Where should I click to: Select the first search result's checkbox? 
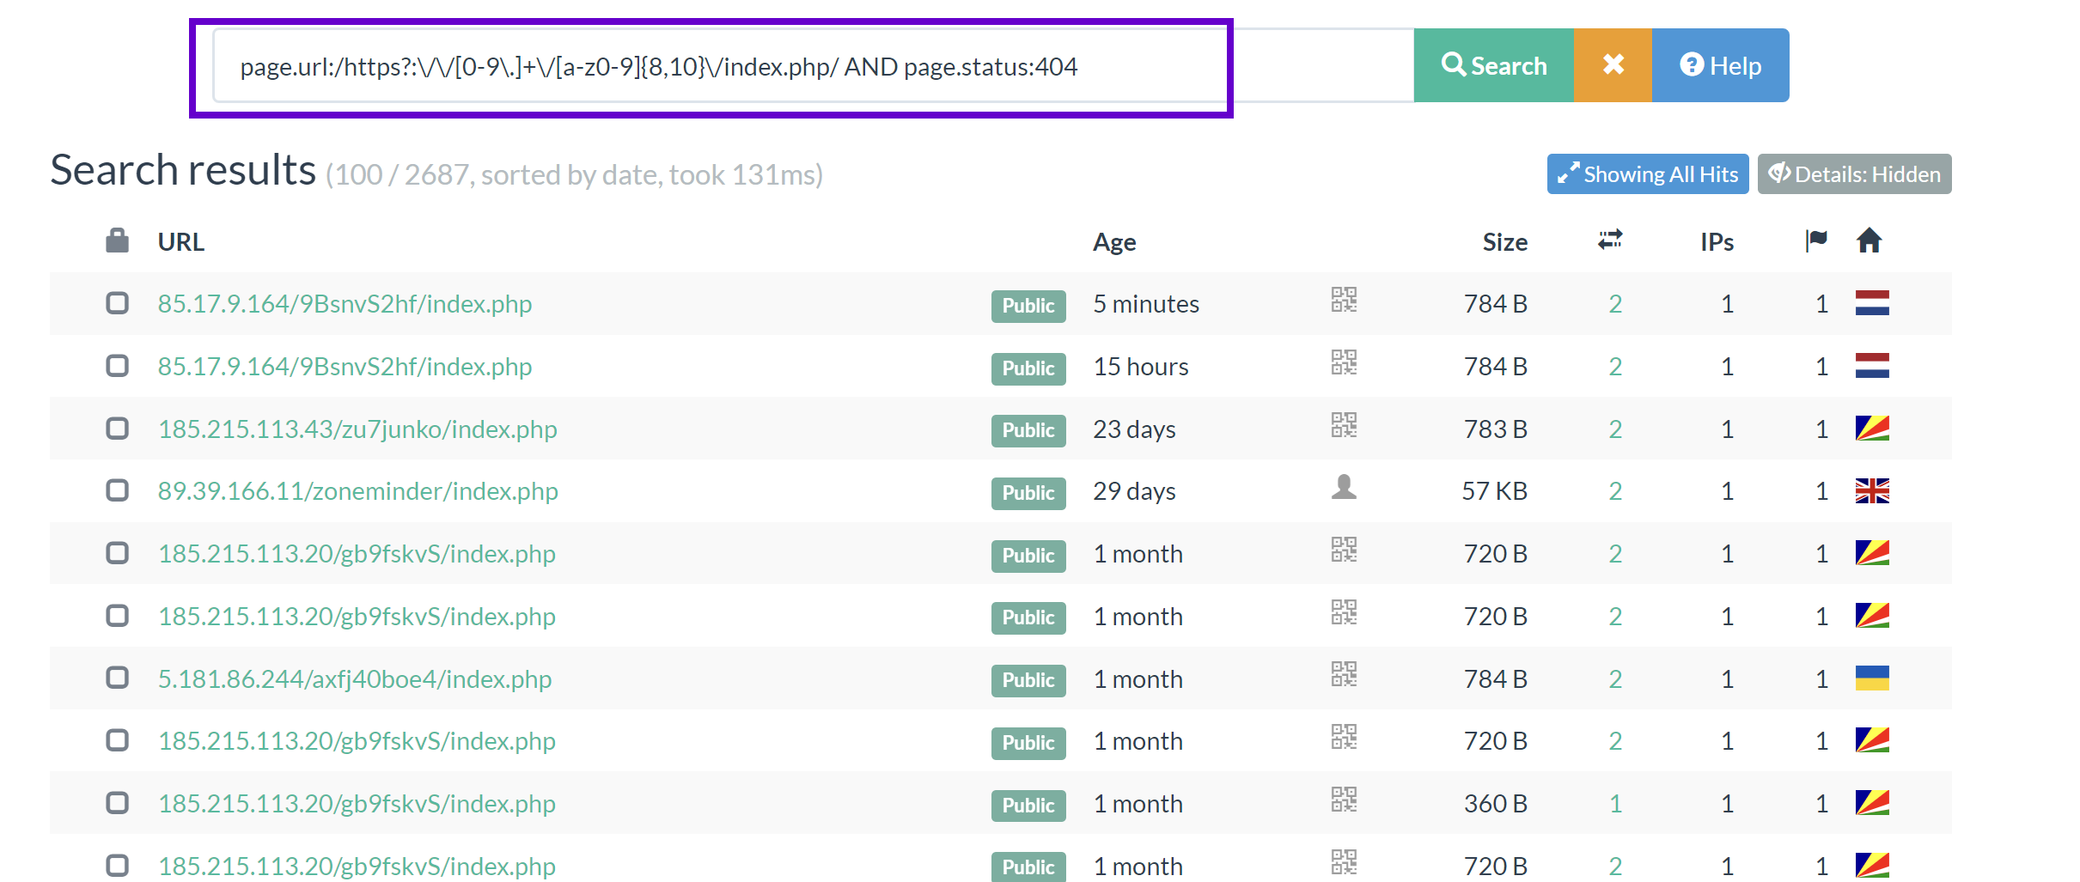117,303
